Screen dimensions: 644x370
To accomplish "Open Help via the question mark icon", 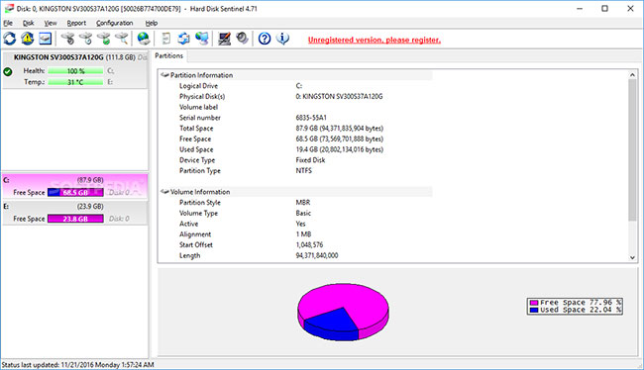I will coord(265,39).
